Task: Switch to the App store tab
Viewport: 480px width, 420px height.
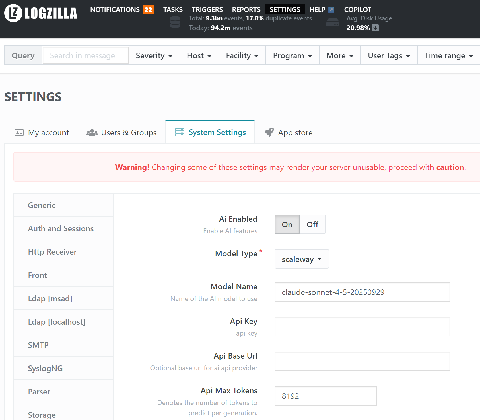Action: (295, 132)
